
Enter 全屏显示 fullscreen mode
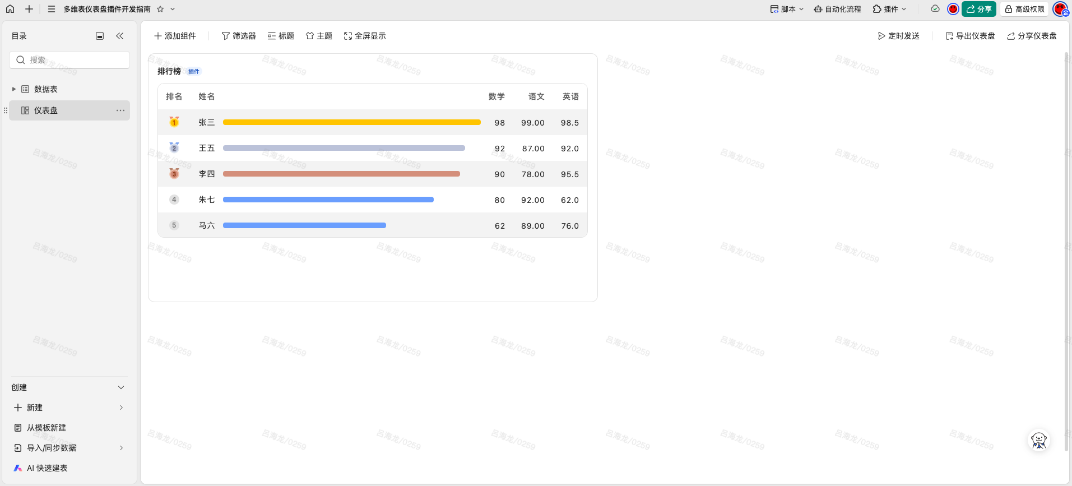(x=365, y=36)
